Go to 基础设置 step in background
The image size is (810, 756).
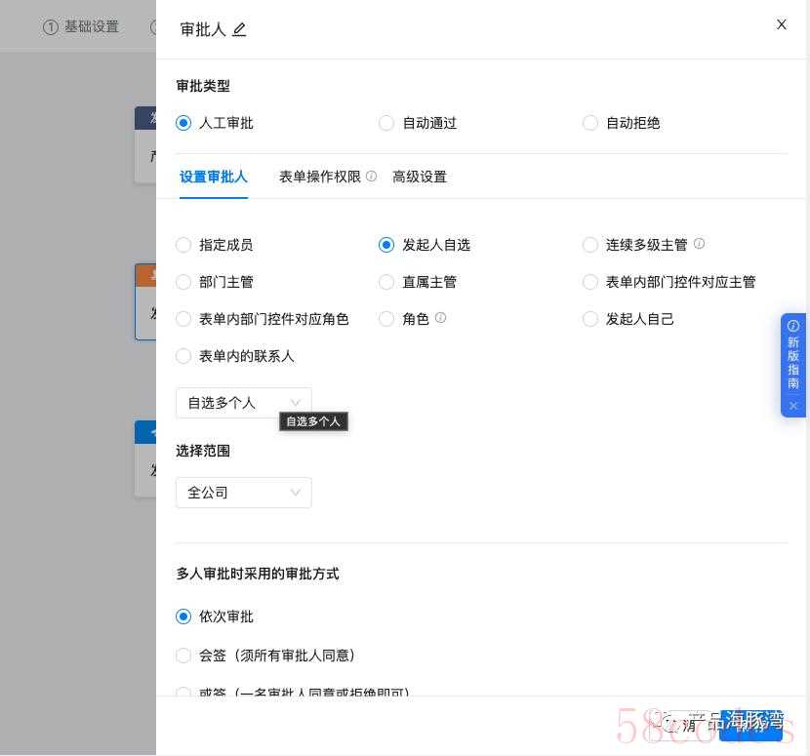click(x=81, y=27)
